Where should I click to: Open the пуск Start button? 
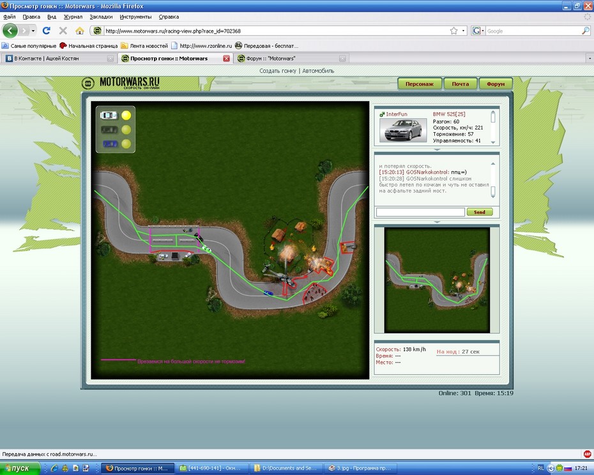20,468
